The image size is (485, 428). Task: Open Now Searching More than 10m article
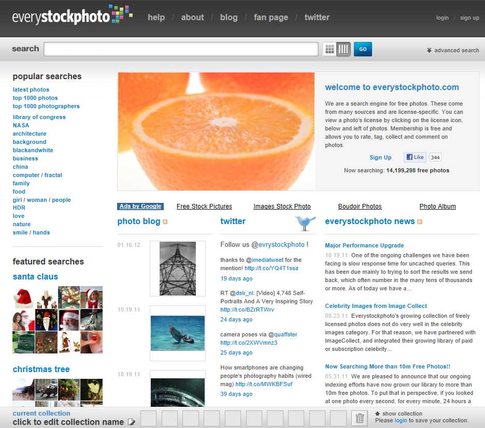[388, 366]
